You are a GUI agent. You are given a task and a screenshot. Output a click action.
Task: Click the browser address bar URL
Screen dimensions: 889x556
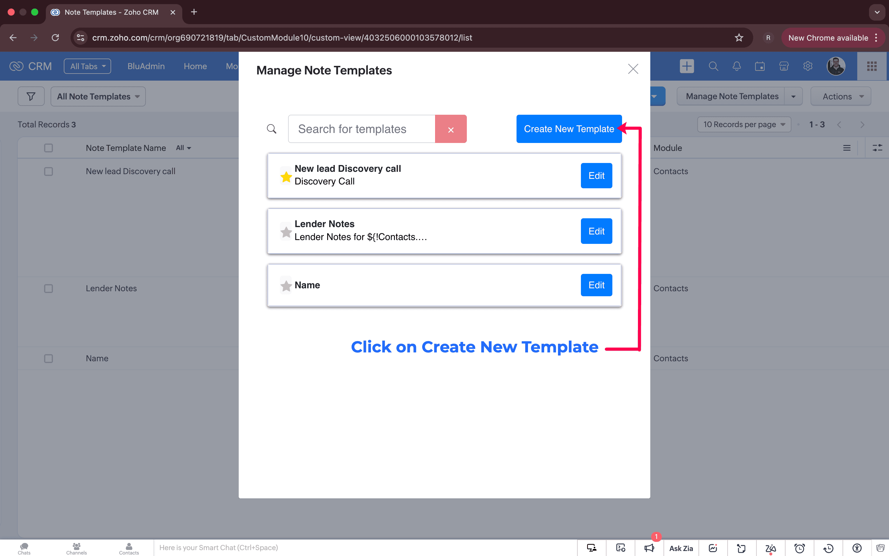pyautogui.click(x=282, y=38)
